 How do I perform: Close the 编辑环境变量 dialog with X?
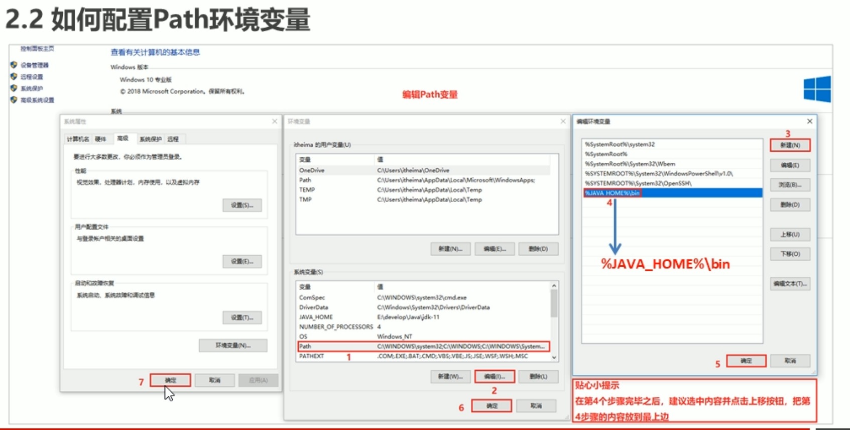809,122
